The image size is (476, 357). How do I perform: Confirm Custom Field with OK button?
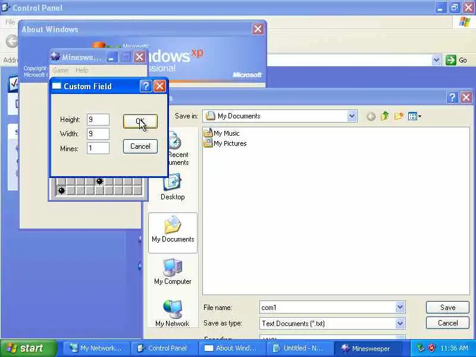[140, 121]
